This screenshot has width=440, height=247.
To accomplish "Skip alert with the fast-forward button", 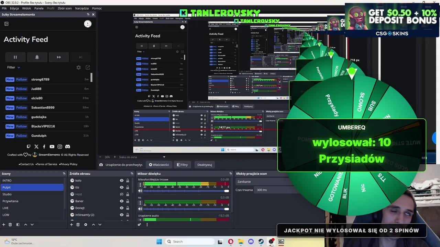I will (x=59, y=57).
